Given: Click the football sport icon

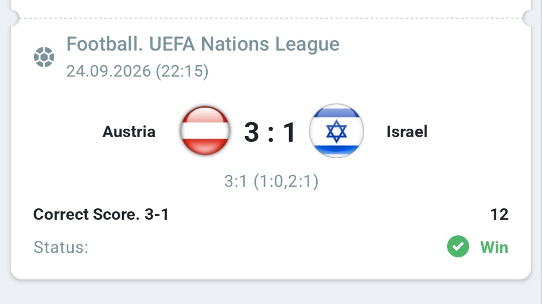Looking at the screenshot, I should [x=44, y=57].
